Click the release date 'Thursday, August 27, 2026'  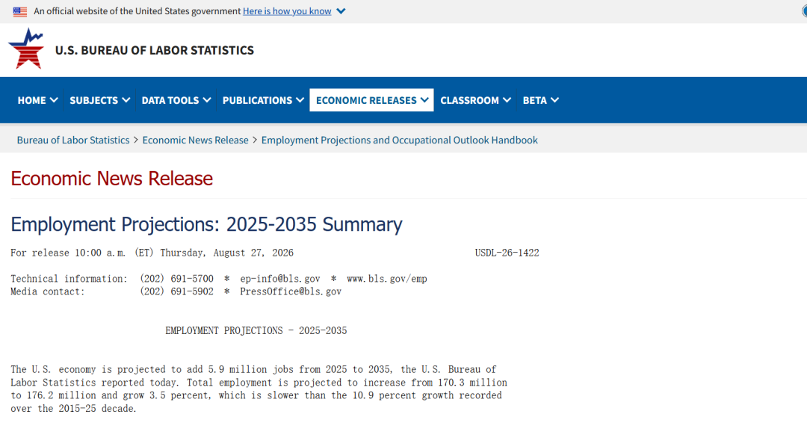(x=226, y=253)
